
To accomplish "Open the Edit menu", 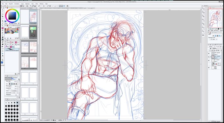I will (6, 4).
